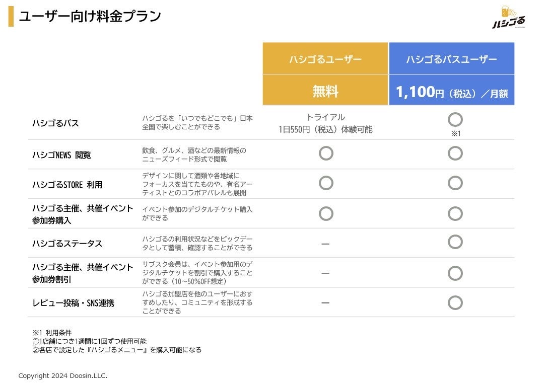Viewport: 543px width, 383px height.
Task: Click ハシゴるステータス circle in ハシゴるパスユーザー column
Action: point(455,243)
